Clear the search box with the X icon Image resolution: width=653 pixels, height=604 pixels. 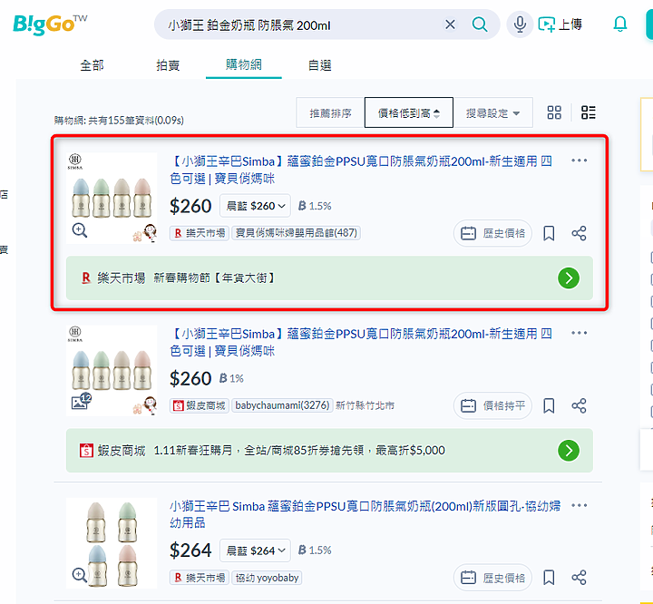click(450, 24)
